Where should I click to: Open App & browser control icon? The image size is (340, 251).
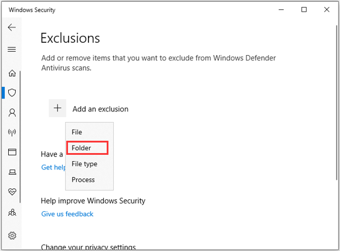click(12, 152)
